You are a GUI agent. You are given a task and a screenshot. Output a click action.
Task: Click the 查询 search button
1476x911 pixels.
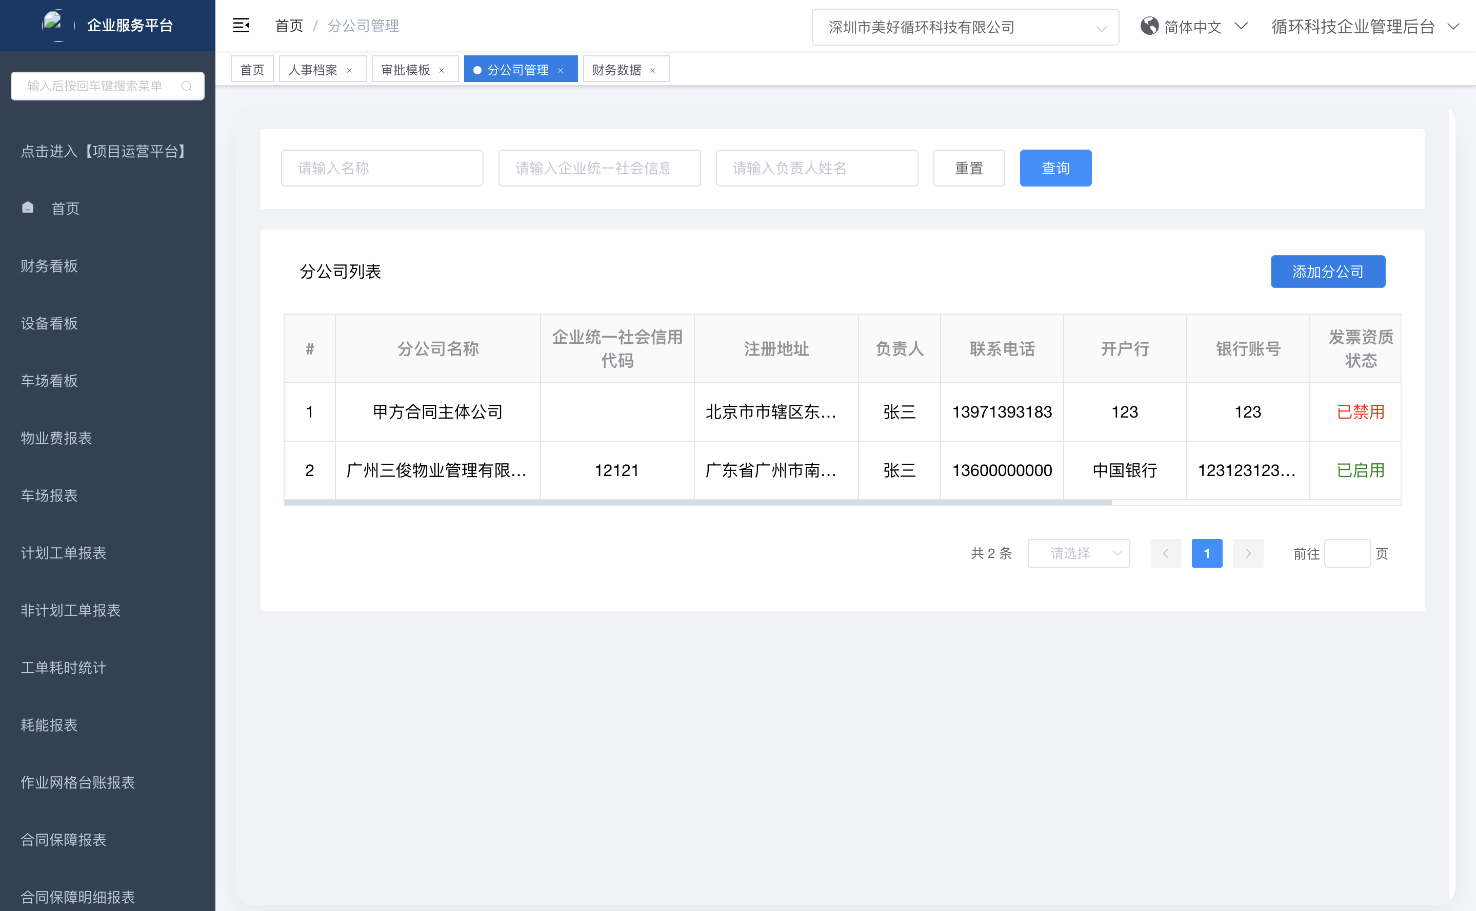click(x=1055, y=168)
